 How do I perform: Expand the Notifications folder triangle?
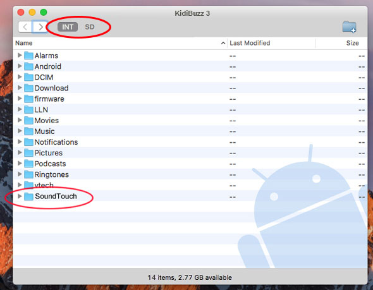[20, 142]
